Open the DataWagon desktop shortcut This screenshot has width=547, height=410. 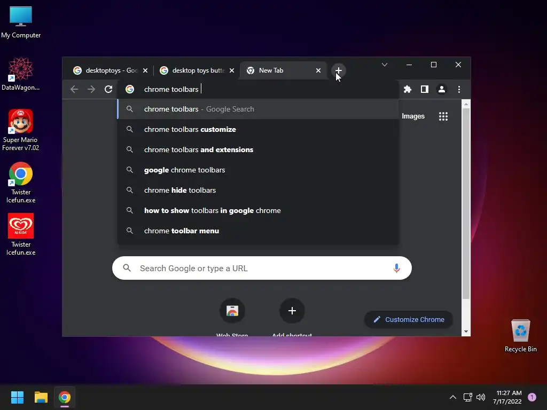[x=21, y=74]
